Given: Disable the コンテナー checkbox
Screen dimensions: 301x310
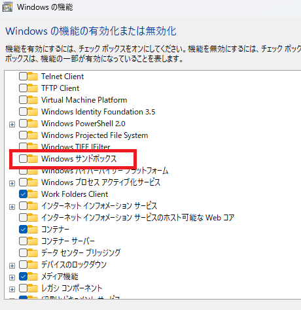Looking at the screenshot, I should [x=23, y=230].
